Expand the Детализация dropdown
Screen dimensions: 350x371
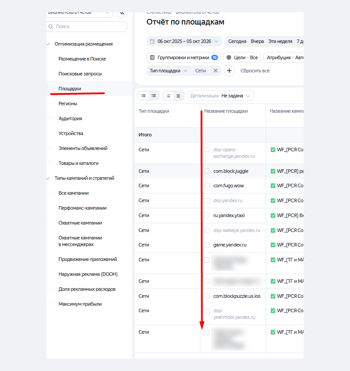pos(220,96)
